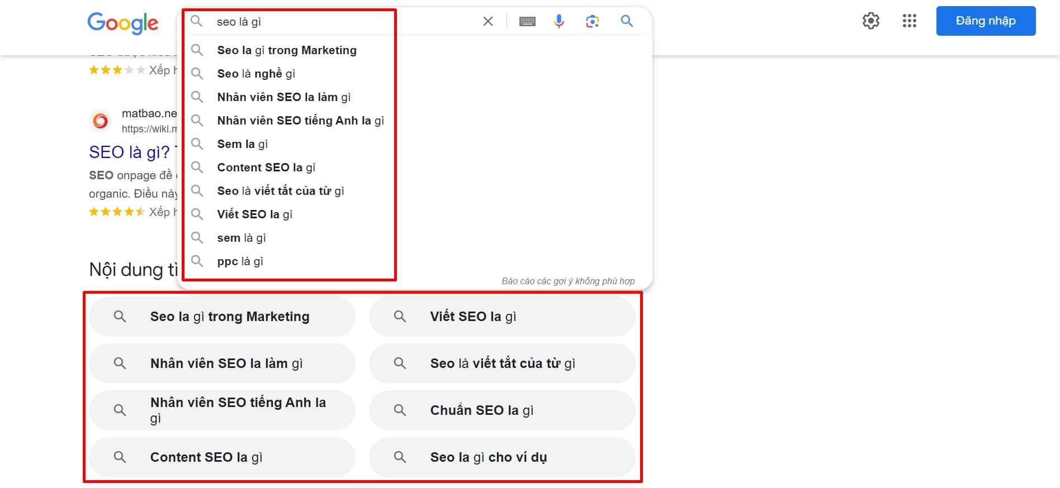This screenshot has width=1060, height=488.
Task: Choose the 'ppc là gì' suggestion
Action: [414, 261]
